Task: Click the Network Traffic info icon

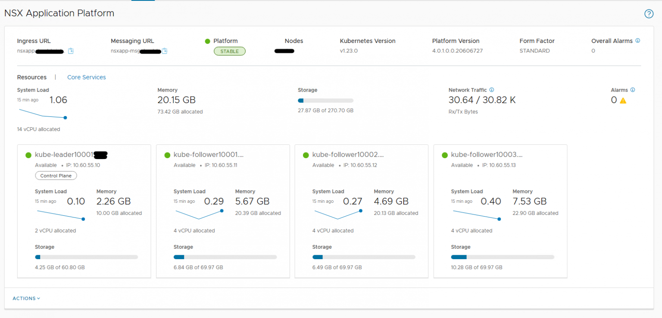Action: (490, 90)
